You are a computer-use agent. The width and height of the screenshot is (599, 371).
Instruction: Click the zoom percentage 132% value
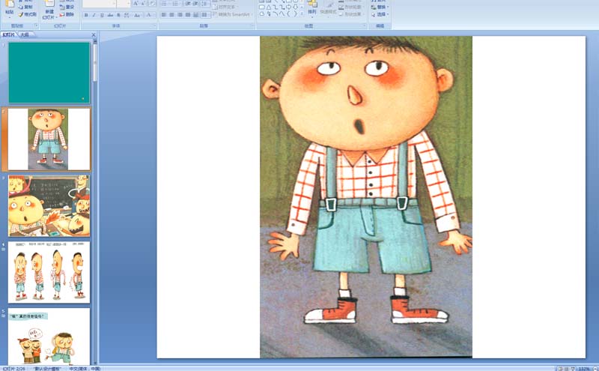584,369
